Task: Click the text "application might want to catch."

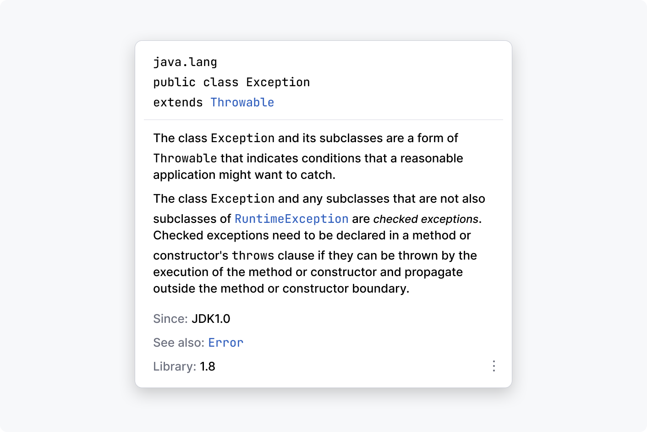Action: click(x=244, y=175)
